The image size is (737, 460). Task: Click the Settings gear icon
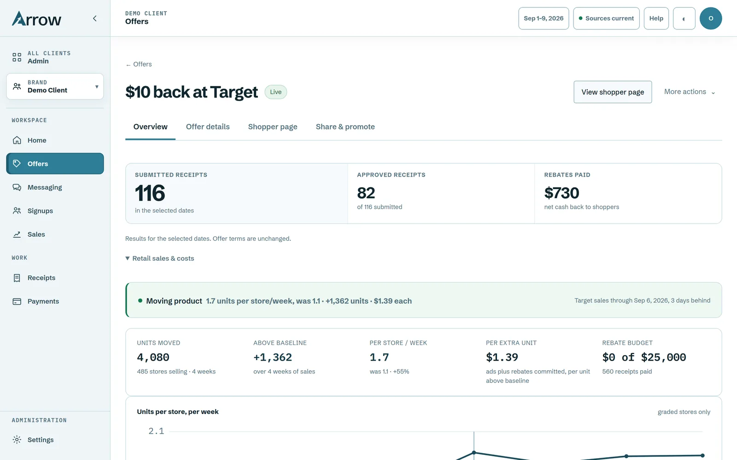(x=17, y=440)
